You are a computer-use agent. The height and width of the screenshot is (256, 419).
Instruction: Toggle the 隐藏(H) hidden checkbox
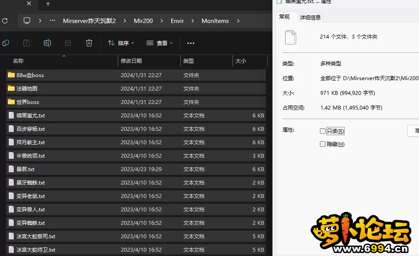323,144
